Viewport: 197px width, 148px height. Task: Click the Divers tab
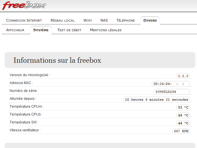coord(150,20)
